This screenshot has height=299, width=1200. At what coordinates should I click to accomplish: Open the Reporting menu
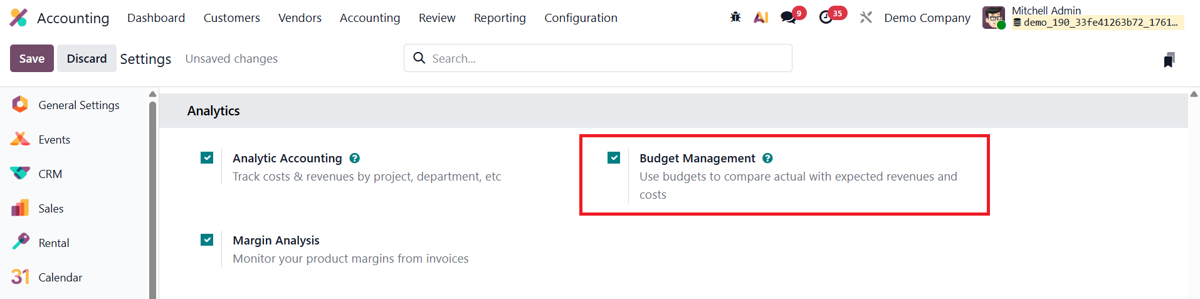[500, 18]
